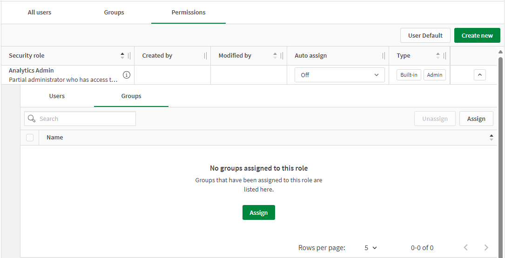Sort by Security role column arrows

pyautogui.click(x=122, y=56)
